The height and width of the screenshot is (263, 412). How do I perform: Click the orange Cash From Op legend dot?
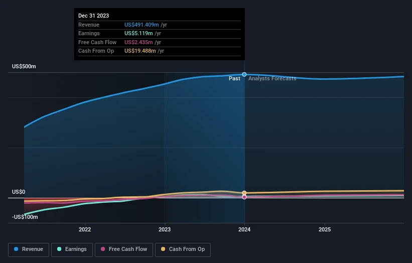163,249
